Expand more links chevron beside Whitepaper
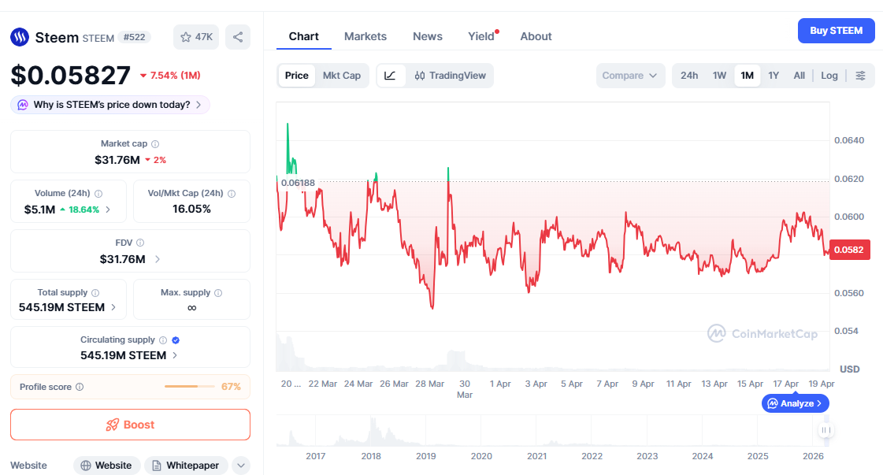The height and width of the screenshot is (475, 883). (x=241, y=466)
